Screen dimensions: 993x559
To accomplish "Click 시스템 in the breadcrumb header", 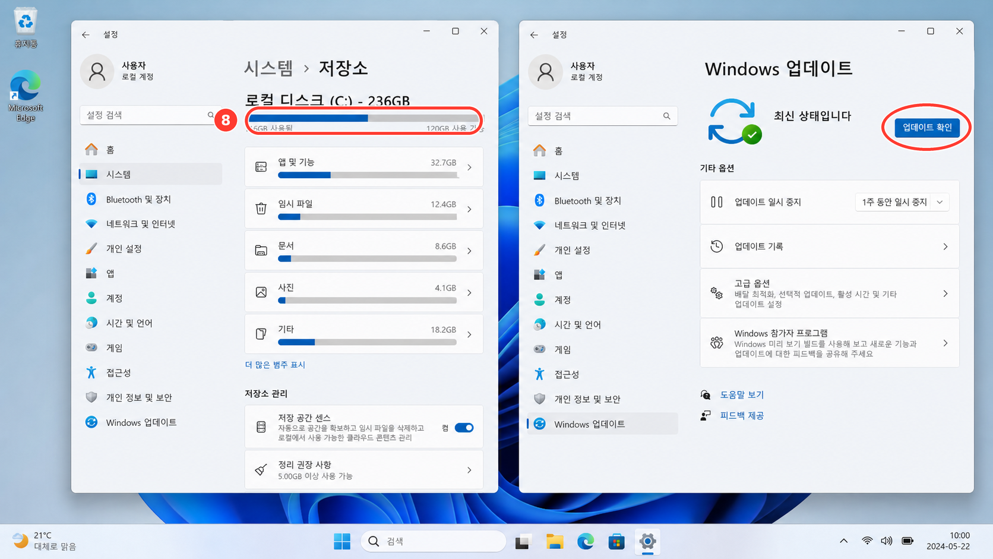I will pyautogui.click(x=268, y=68).
